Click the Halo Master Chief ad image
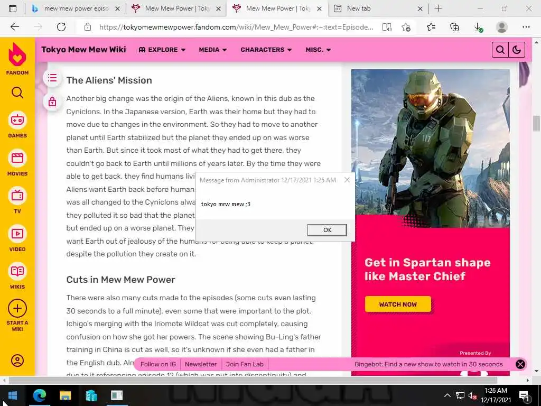541x406 pixels. coord(430,149)
